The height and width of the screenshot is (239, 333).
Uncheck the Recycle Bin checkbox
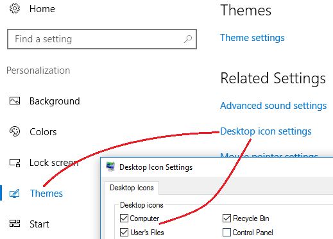point(226,218)
